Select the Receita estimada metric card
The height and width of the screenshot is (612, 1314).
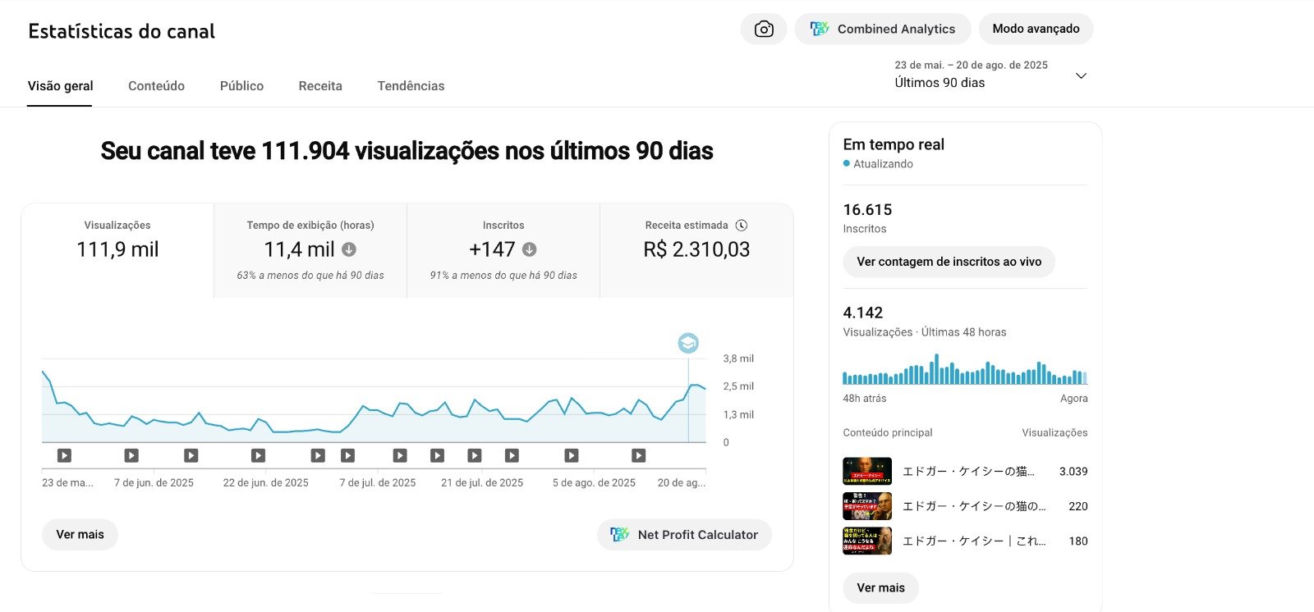(x=696, y=250)
